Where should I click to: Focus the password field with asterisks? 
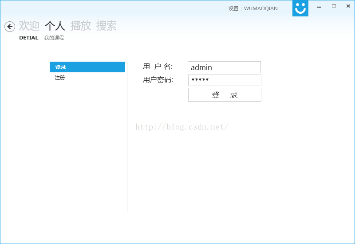225,80
